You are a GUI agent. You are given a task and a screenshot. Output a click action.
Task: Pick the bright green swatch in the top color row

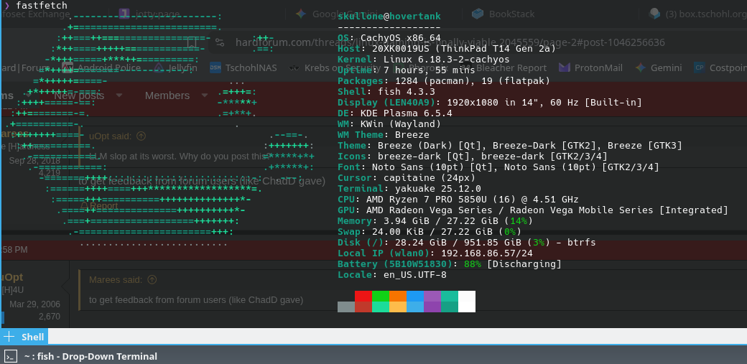[380, 296]
